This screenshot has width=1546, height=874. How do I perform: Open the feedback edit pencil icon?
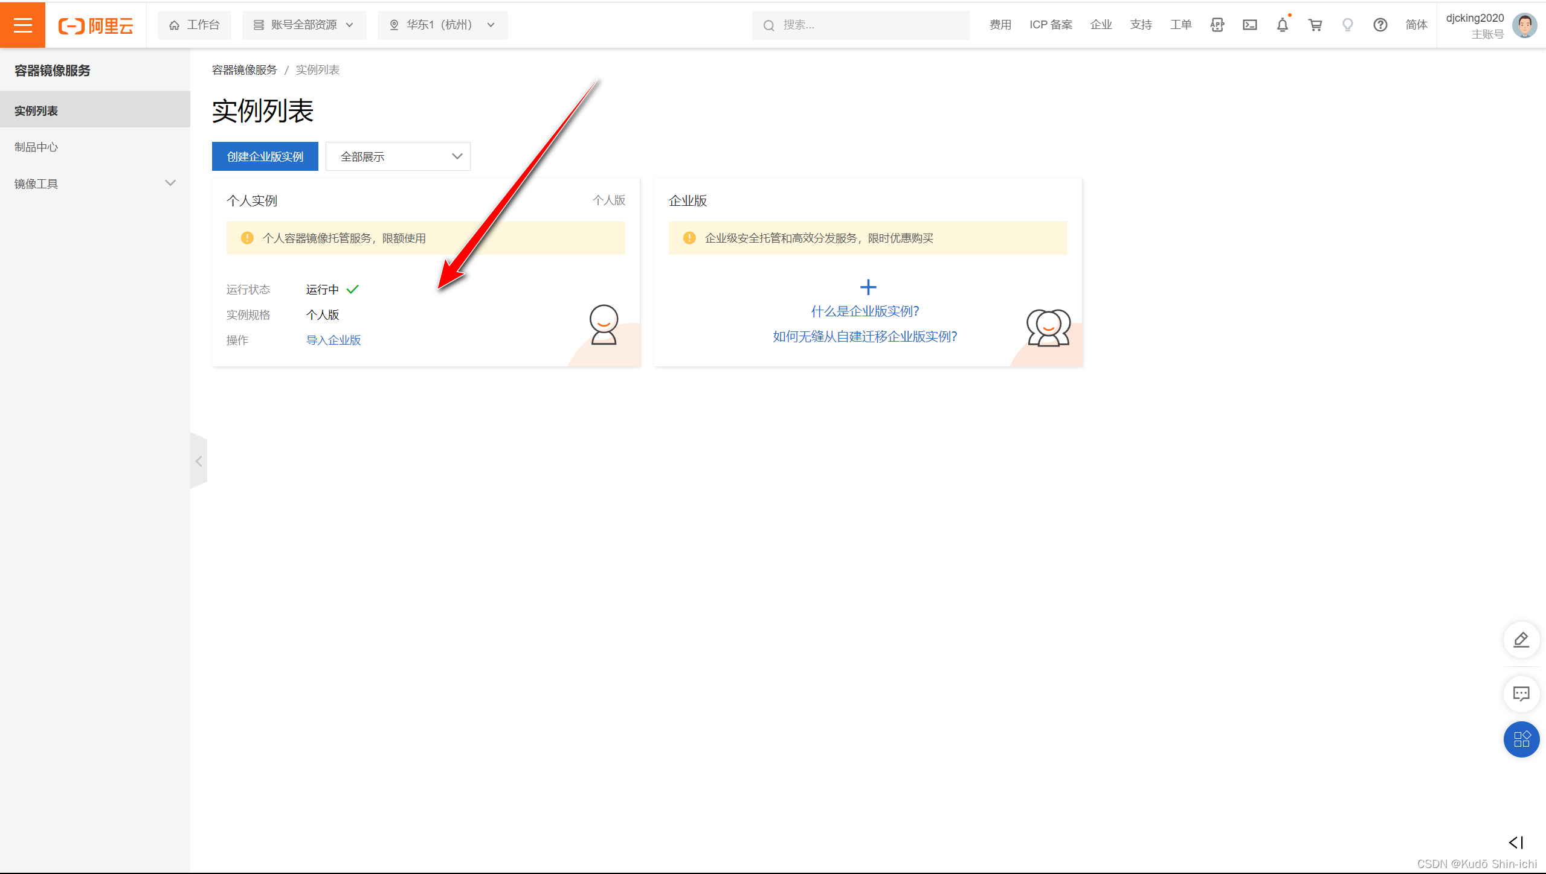click(x=1521, y=639)
